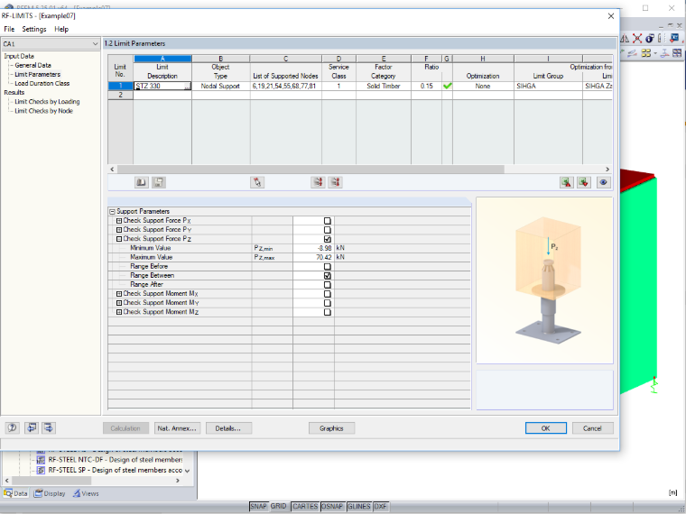This screenshot has height=514, width=686.
Task: Switch to the Views navigator tab
Action: pyautogui.click(x=86, y=493)
